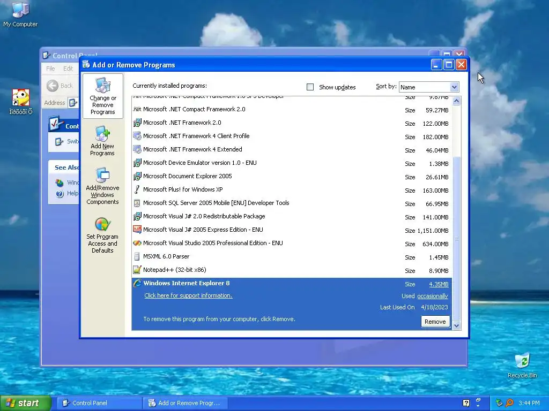
Task: Click Microsoft Plus! for Windows XP icon
Action: (x=137, y=189)
